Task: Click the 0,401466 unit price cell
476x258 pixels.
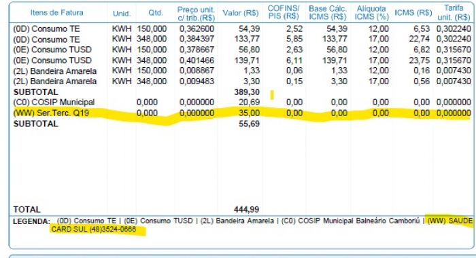Action: (197, 60)
